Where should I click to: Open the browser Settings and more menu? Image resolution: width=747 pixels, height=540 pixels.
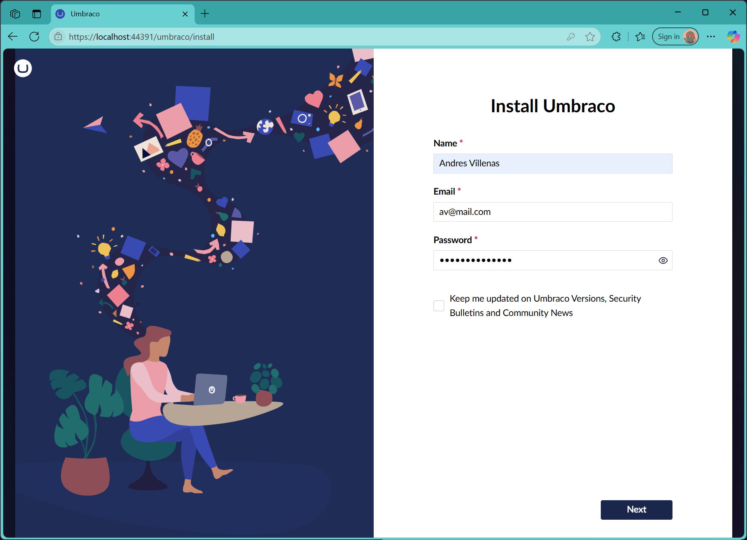click(x=711, y=37)
